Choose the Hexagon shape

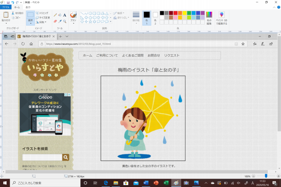95,17
